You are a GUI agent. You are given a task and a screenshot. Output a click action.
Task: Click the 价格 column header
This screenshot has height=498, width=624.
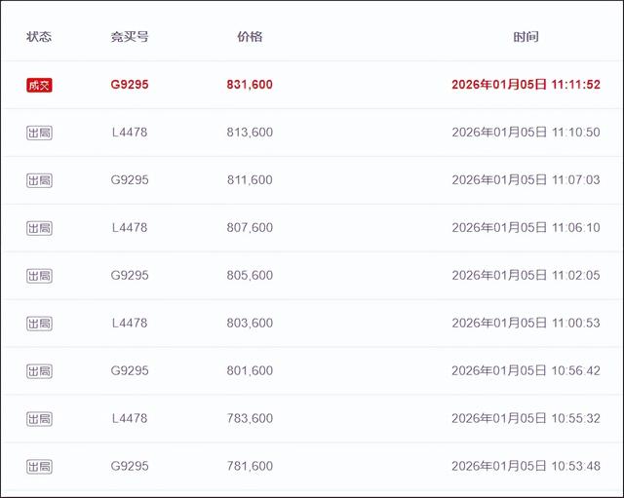pos(250,37)
